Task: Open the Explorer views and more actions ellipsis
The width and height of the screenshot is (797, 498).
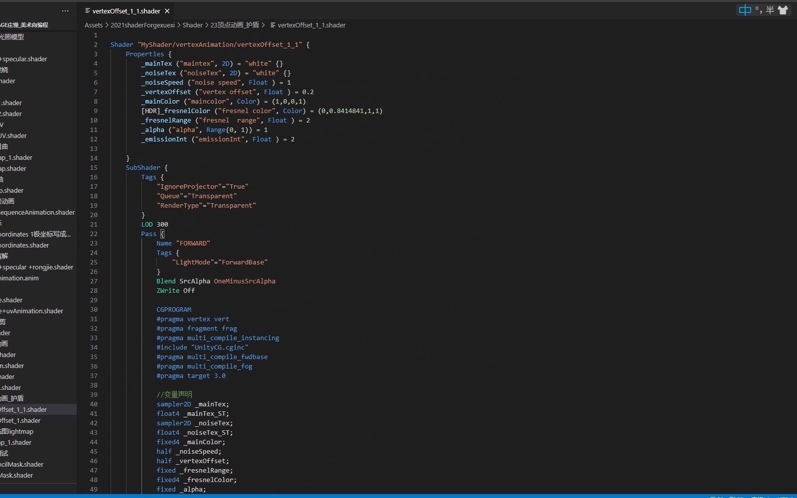Action: (65, 10)
